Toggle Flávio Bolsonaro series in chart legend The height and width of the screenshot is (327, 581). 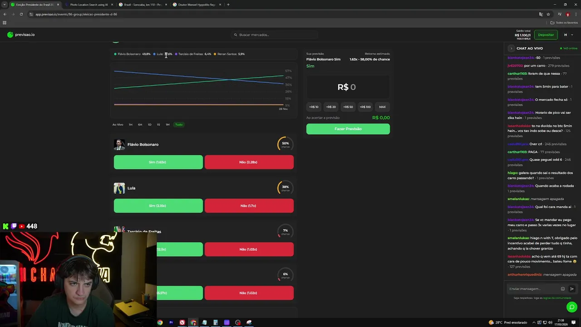tap(132, 54)
